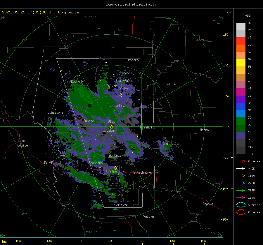Click the Drumheller city label
Screen dimensions: 263x245
click(x=171, y=144)
